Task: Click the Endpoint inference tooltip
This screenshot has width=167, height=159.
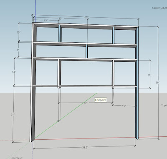Action: point(101,100)
